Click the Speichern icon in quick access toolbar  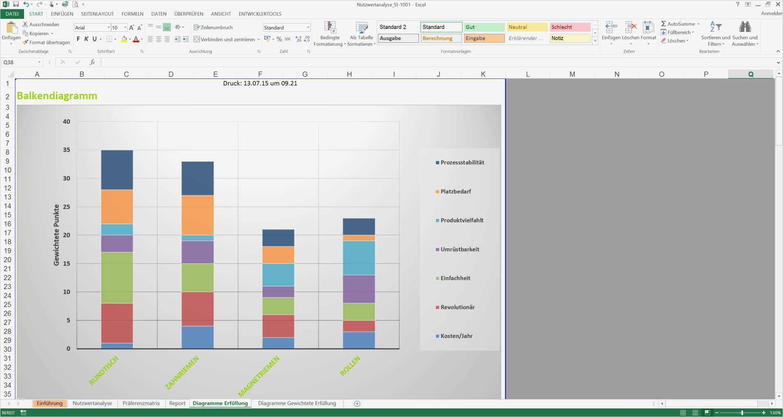pos(15,4)
